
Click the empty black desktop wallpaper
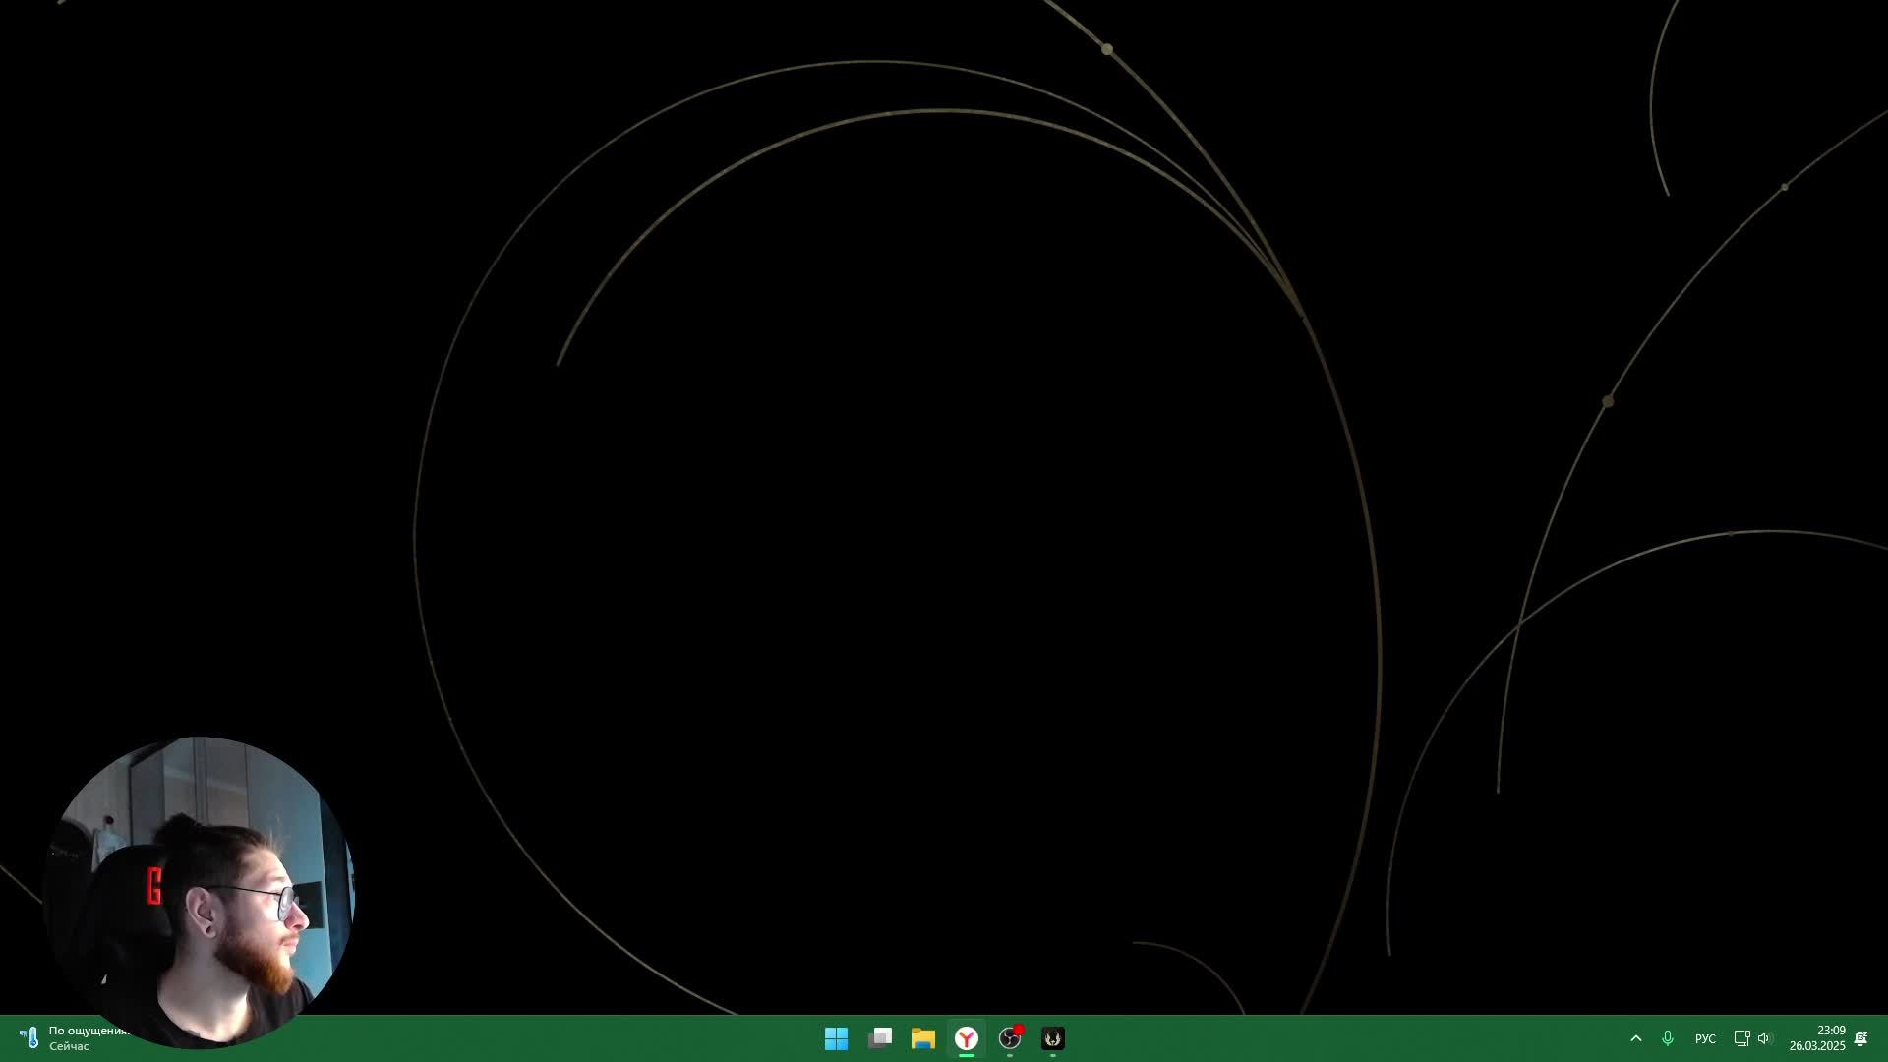885,541
